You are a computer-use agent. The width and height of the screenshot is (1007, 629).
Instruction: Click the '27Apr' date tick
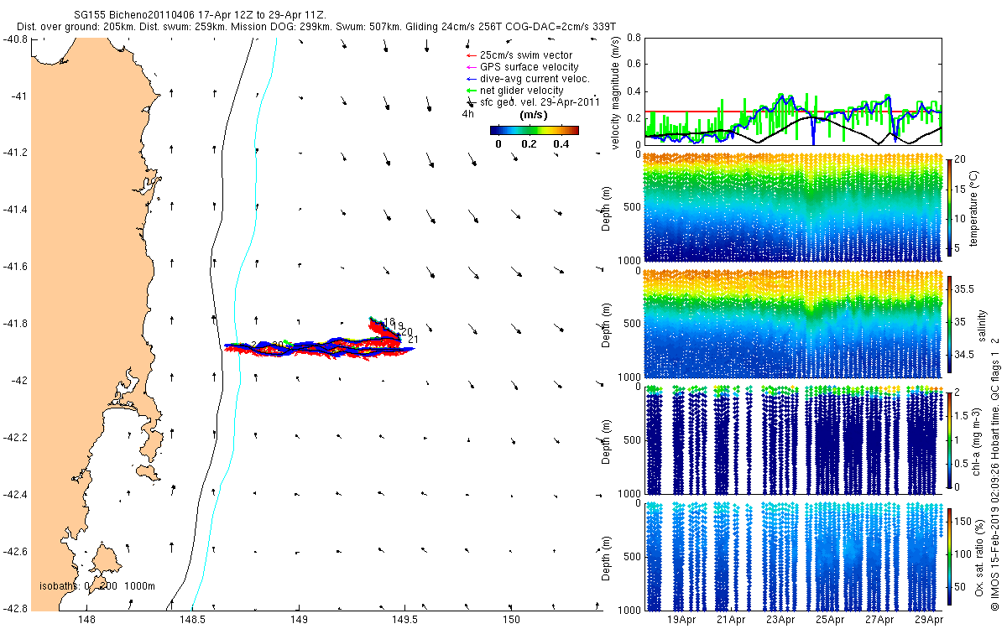(x=879, y=621)
